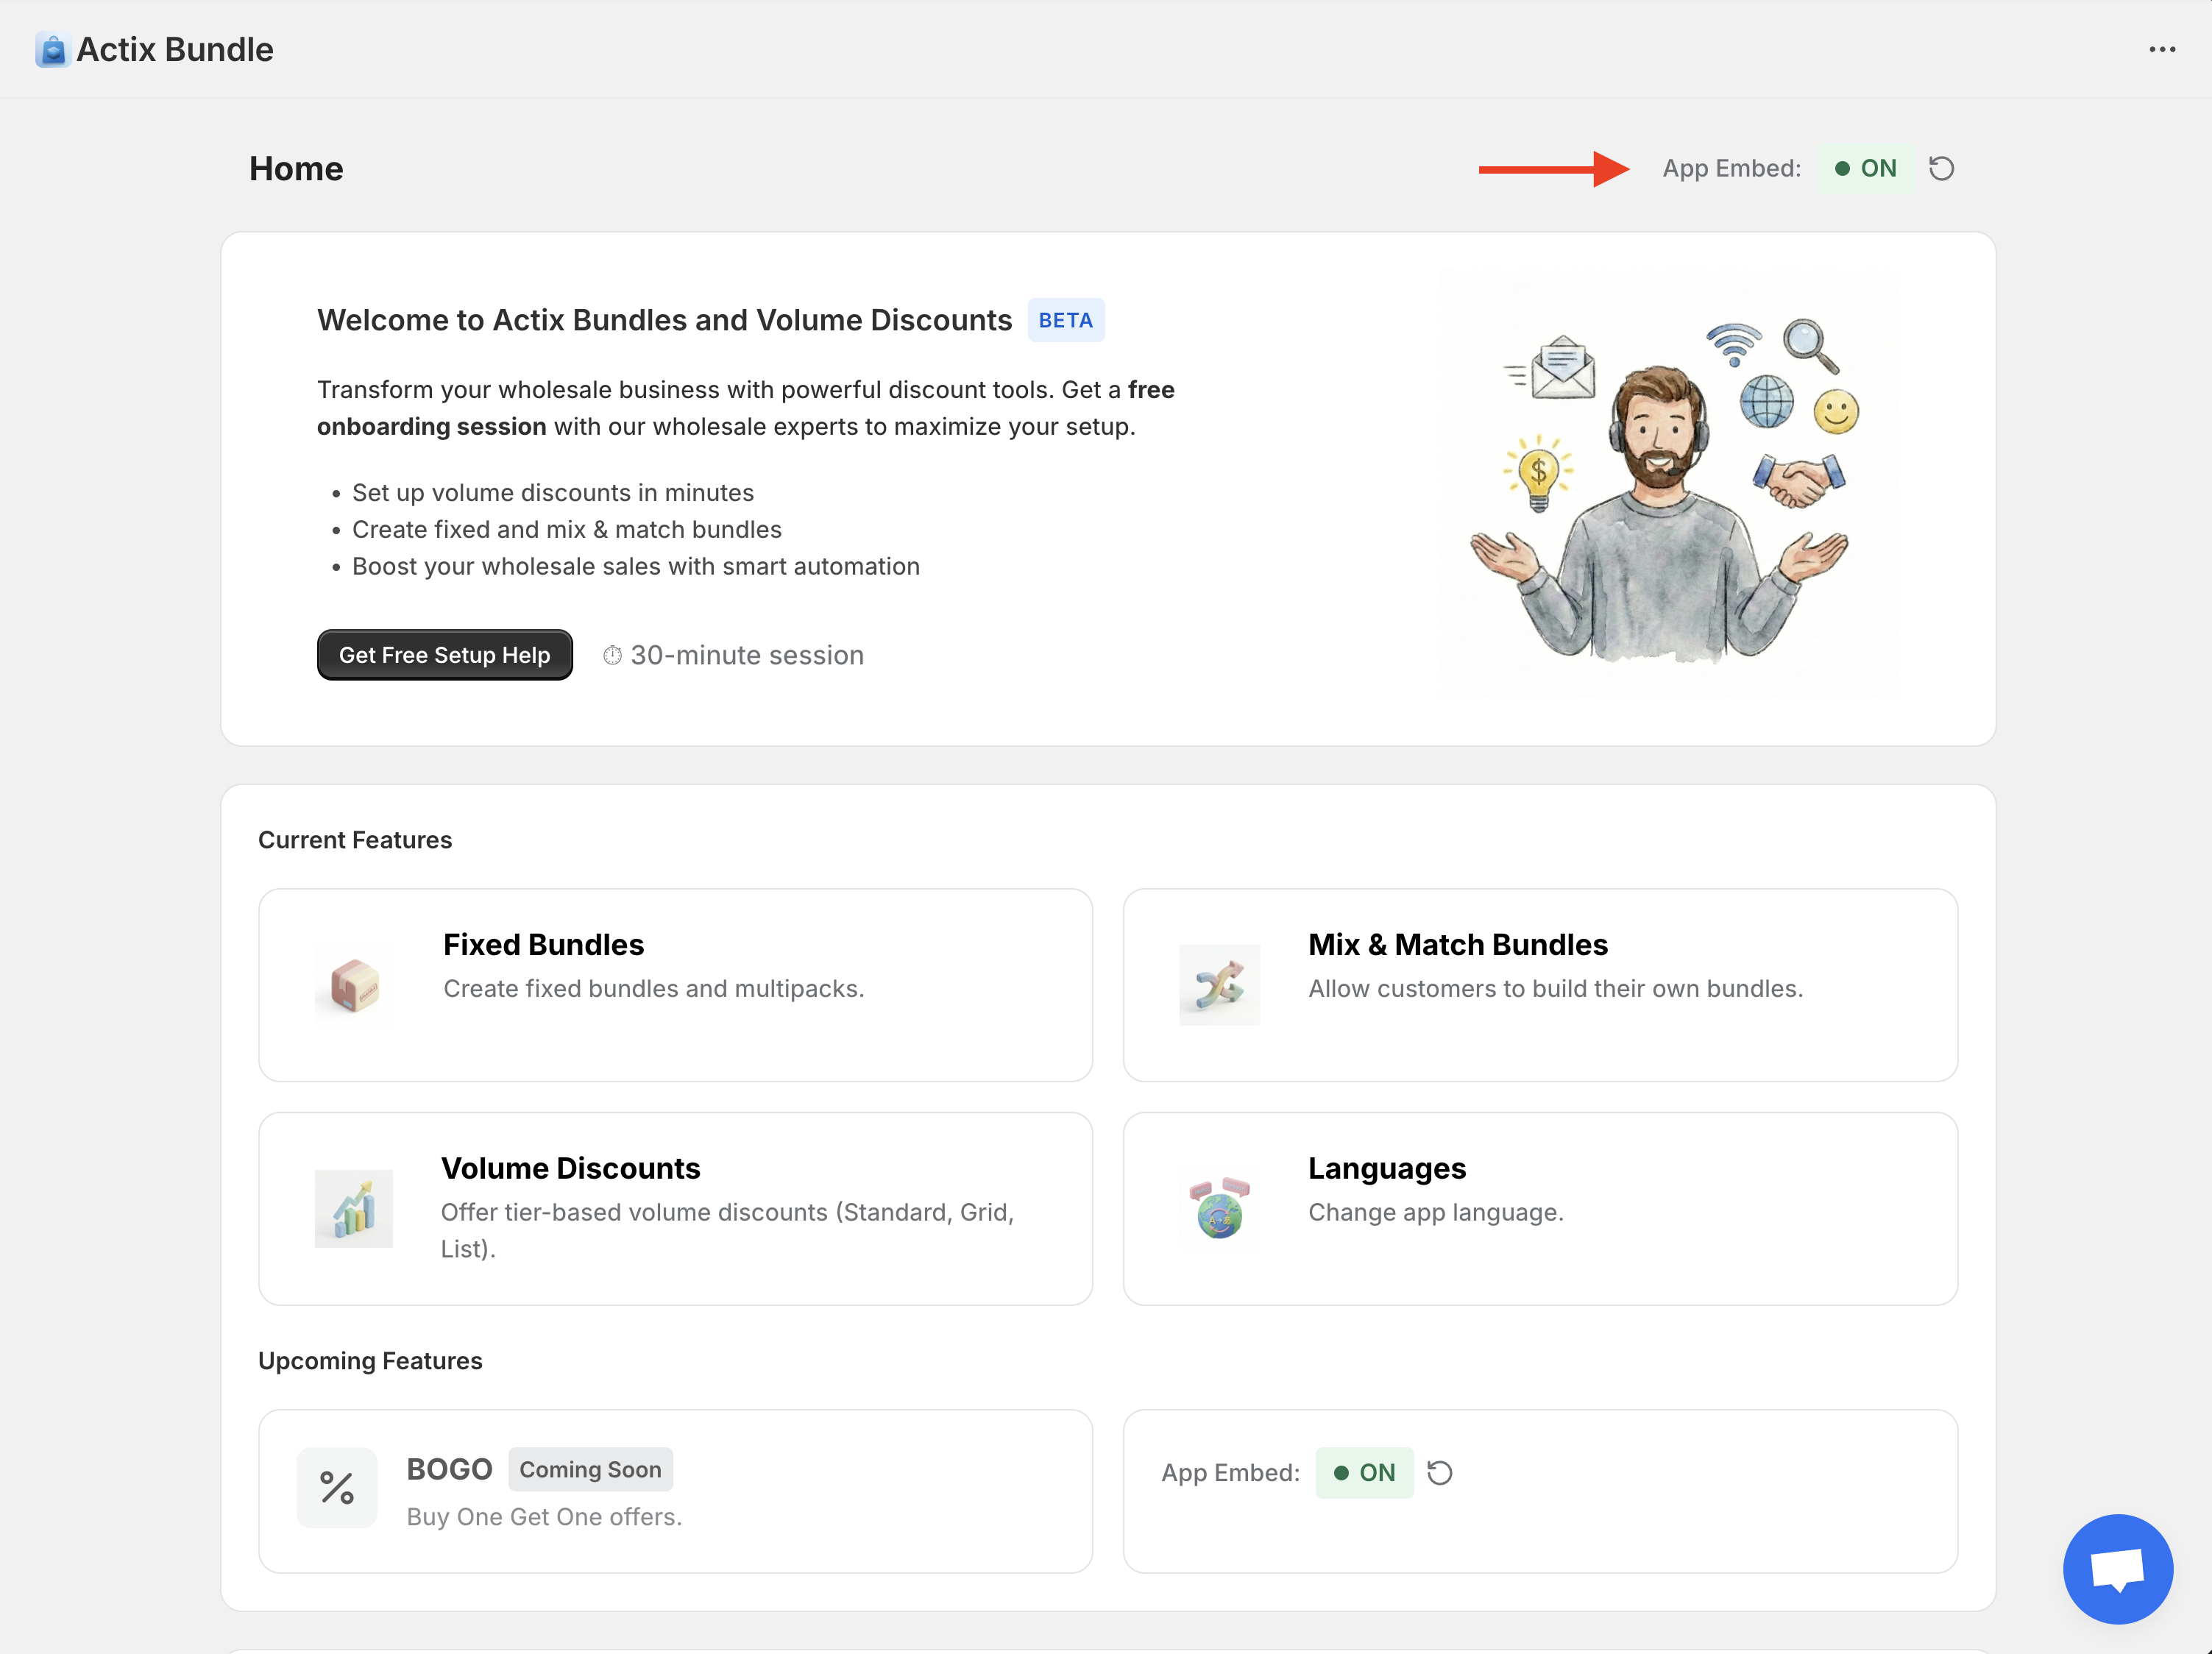Select the Volume Discounts chart icon
Viewport: 2212px width, 1654px height.
click(x=353, y=1208)
